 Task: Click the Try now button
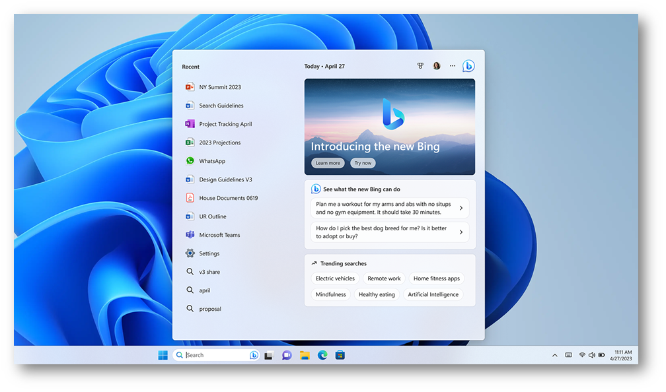[363, 163]
